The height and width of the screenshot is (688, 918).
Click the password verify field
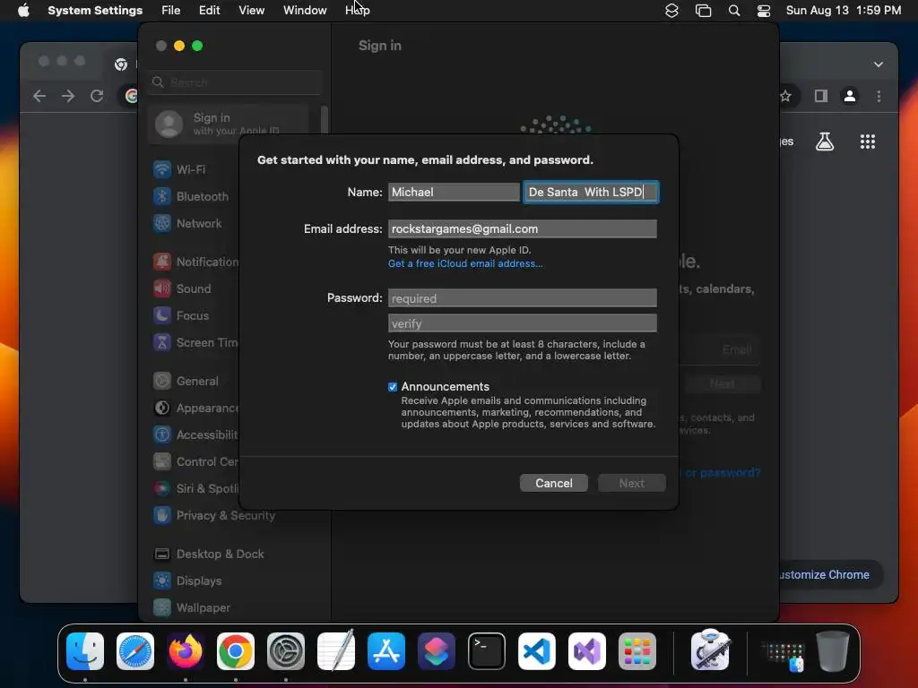coord(523,323)
